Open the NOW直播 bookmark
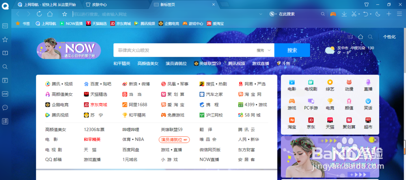The height and width of the screenshot is (180, 406). [71, 23]
